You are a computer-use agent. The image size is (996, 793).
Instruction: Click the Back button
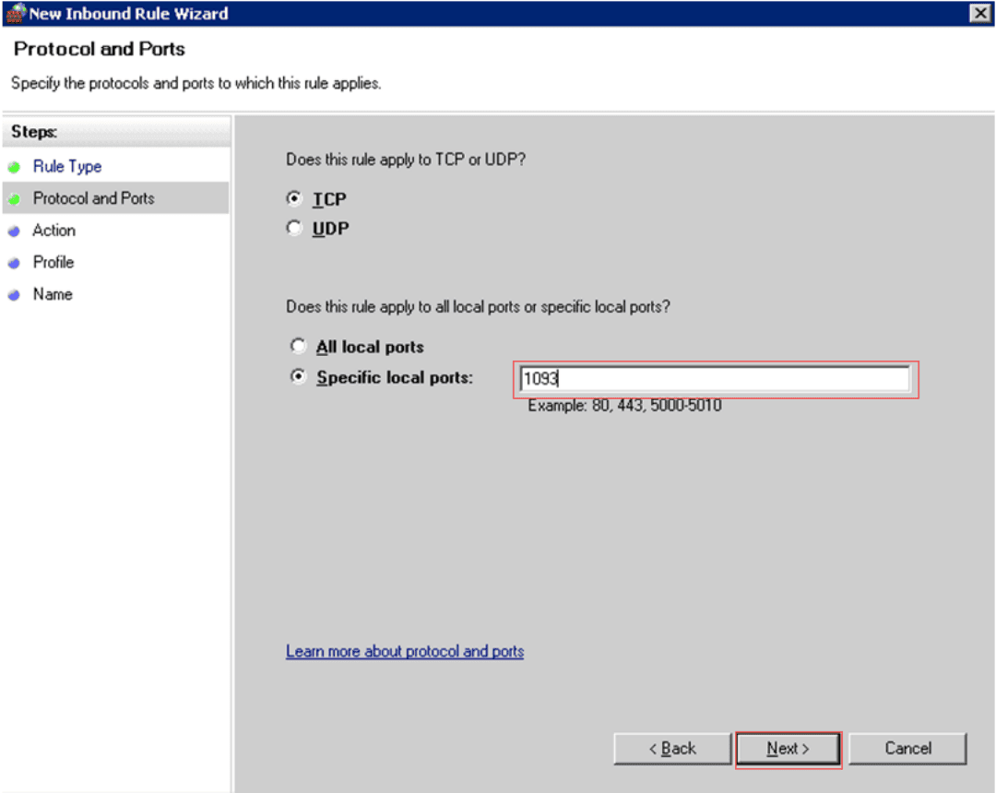671,748
